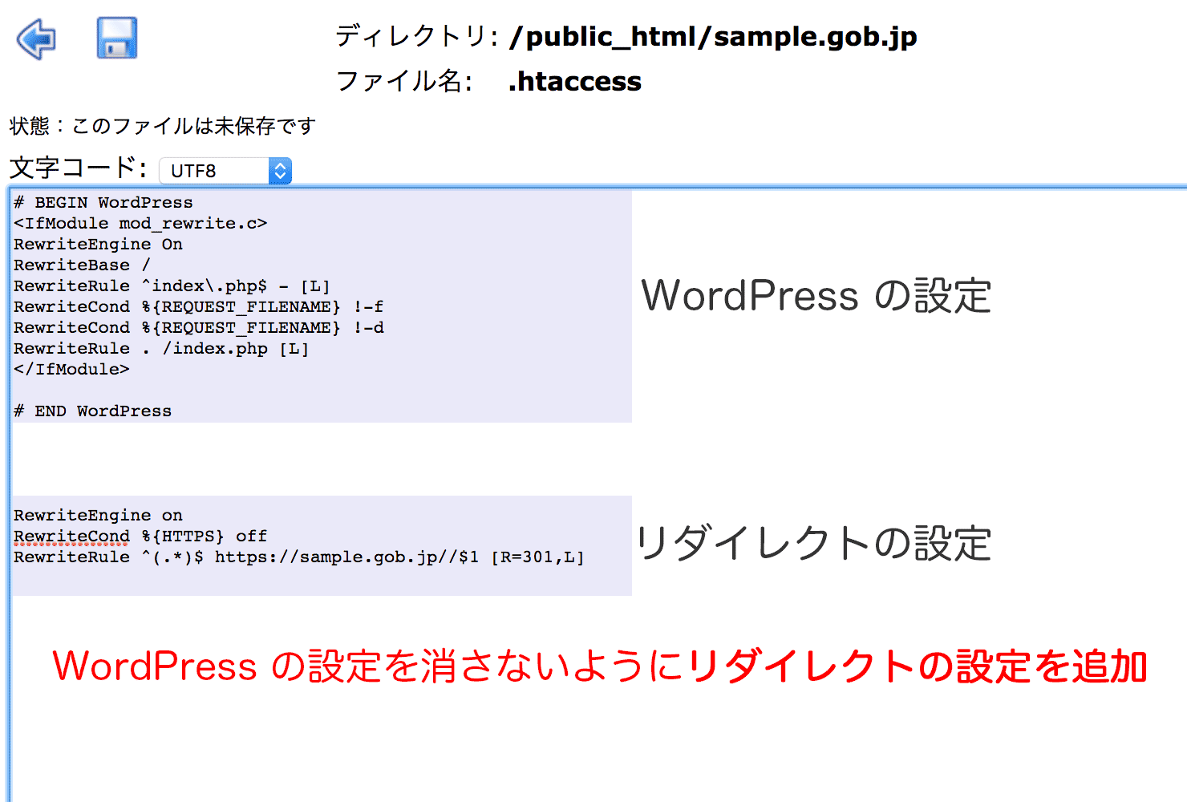This screenshot has width=1187, height=802.
Task: Click the RewriteRule line with https://sample.gob.jp
Action: [299, 557]
